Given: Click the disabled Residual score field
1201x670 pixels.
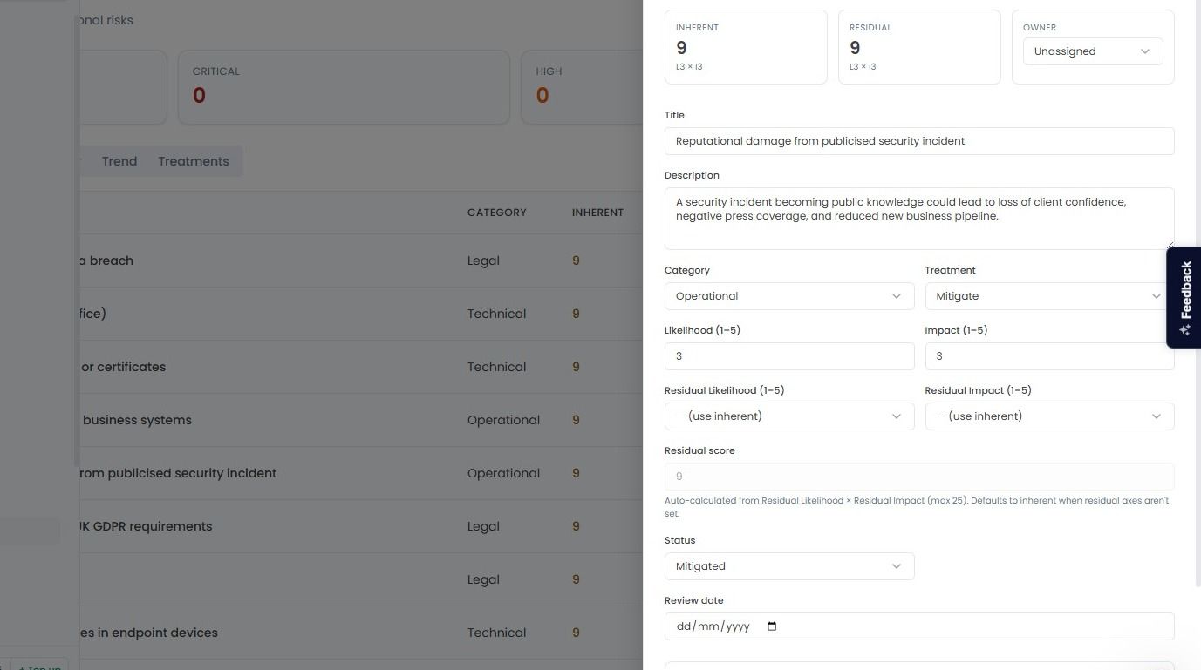Looking at the screenshot, I should (x=919, y=477).
